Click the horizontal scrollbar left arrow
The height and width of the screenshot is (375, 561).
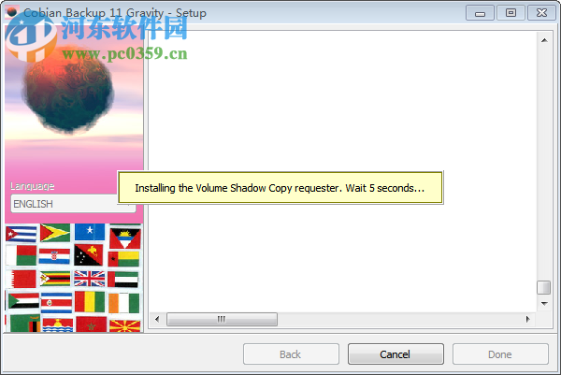coord(157,319)
